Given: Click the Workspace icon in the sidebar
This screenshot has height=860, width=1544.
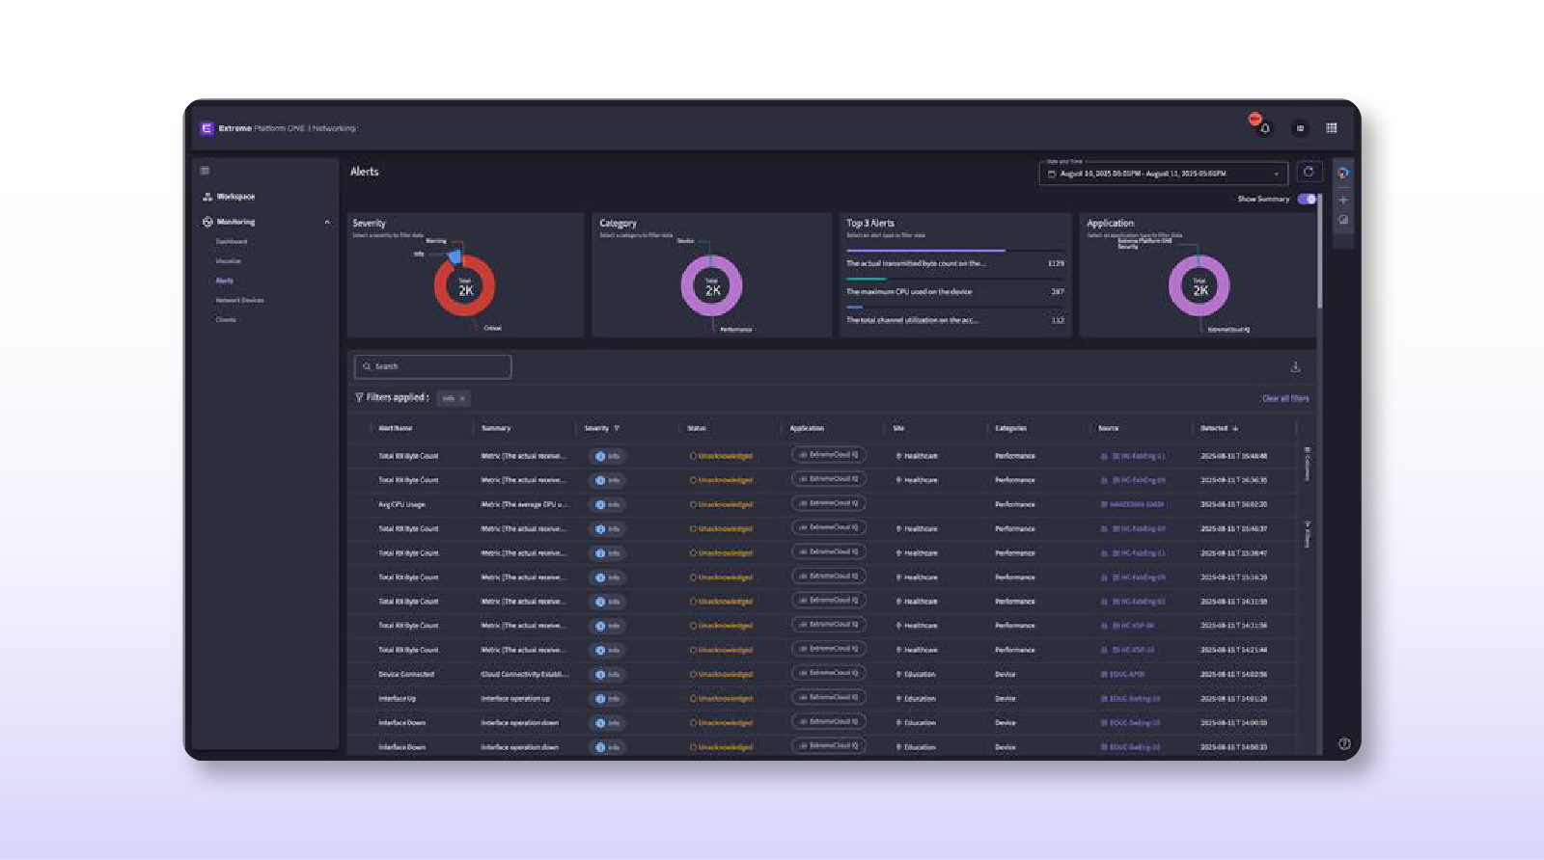Looking at the screenshot, I should [207, 197].
